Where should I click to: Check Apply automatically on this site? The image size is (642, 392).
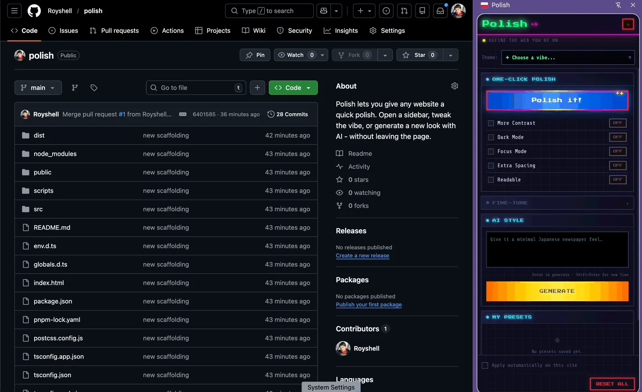[485, 365]
